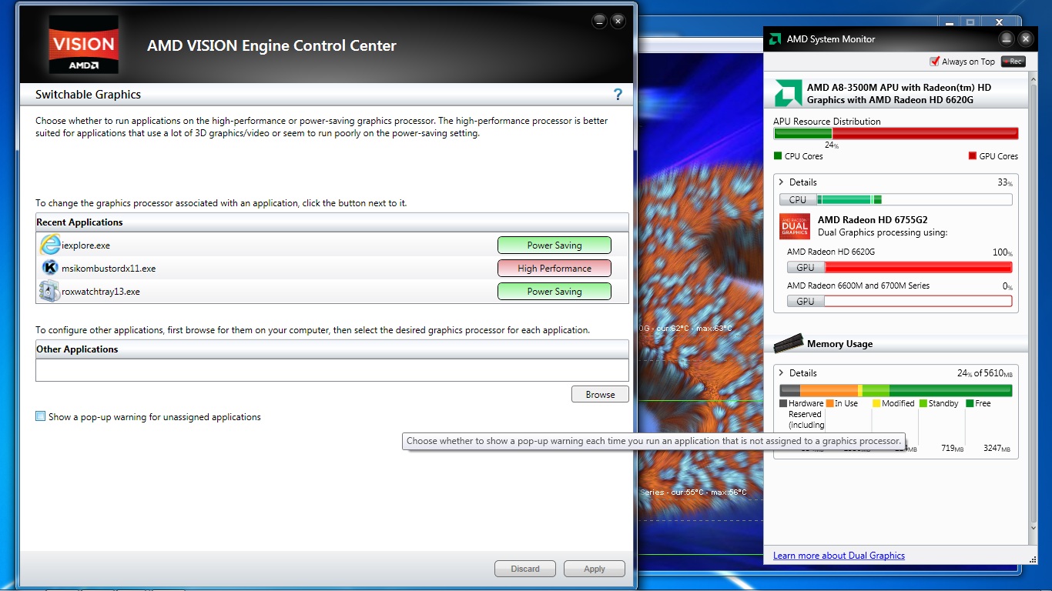1052x591 pixels.
Task: Minimize the AMD System Monitor window
Action: point(1007,38)
